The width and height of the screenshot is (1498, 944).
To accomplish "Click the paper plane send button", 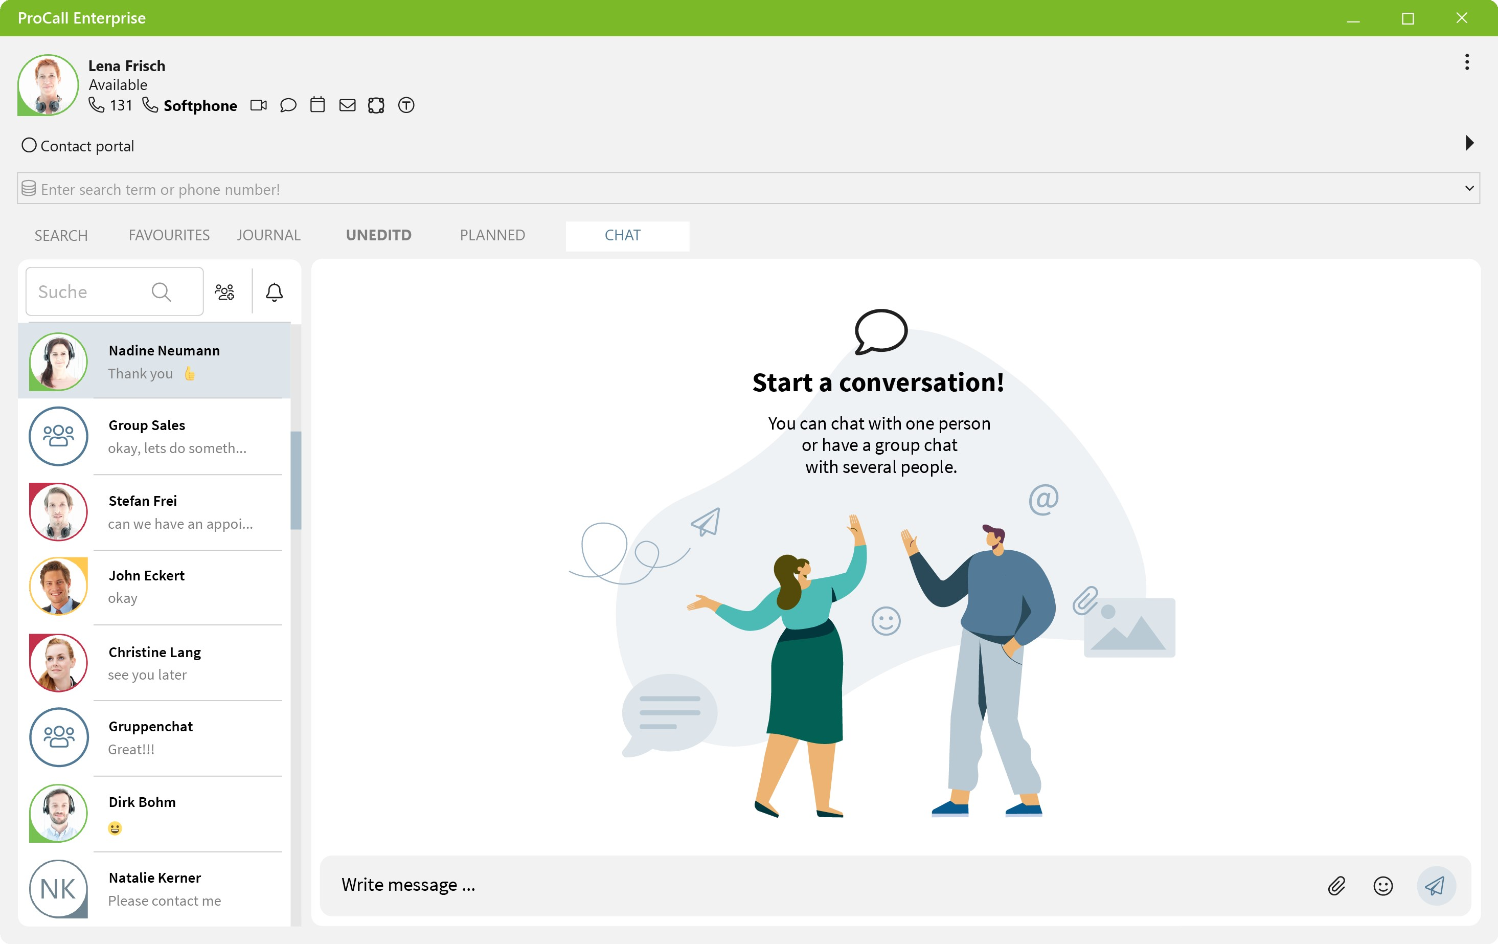I will point(1435,885).
